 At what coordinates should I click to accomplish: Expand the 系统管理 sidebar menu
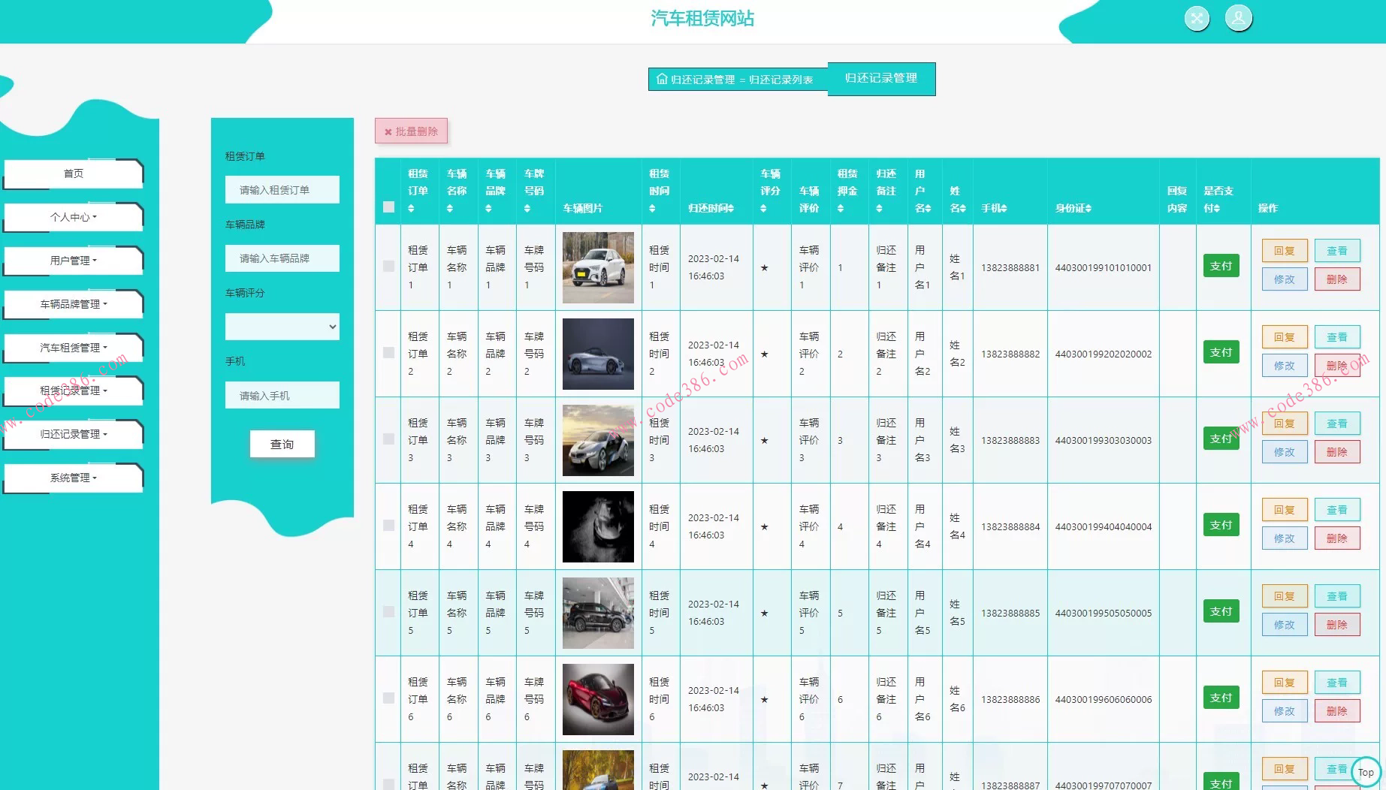click(x=73, y=478)
